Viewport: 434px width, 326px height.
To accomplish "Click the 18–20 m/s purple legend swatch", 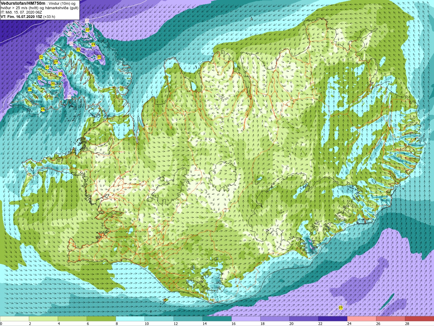I will (275, 319).
